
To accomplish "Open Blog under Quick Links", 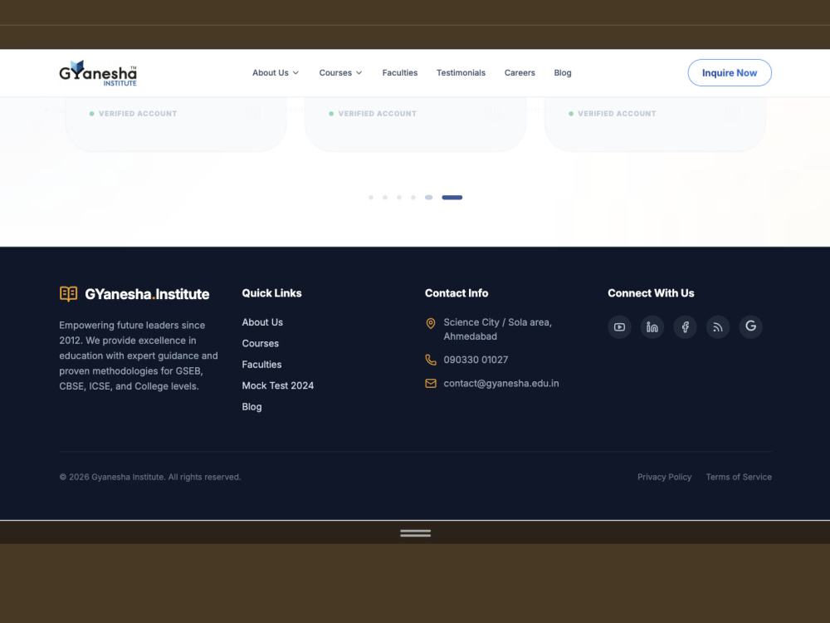I will tap(252, 407).
